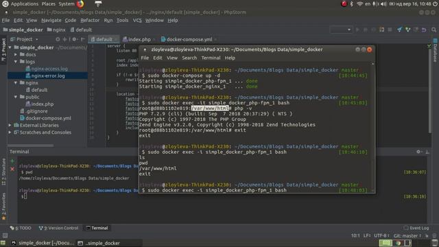Open the VCS menu
439x247 pixels.
137,20
